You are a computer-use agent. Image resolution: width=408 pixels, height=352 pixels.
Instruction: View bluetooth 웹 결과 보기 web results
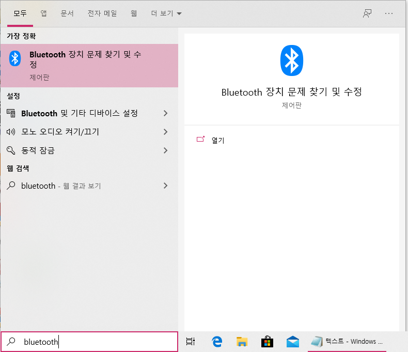(x=89, y=186)
